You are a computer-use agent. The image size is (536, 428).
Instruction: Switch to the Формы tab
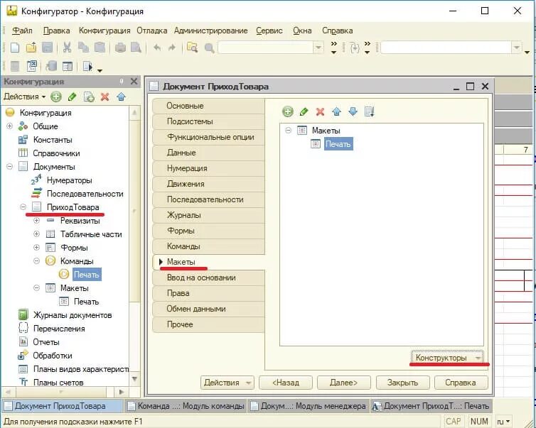(x=208, y=231)
